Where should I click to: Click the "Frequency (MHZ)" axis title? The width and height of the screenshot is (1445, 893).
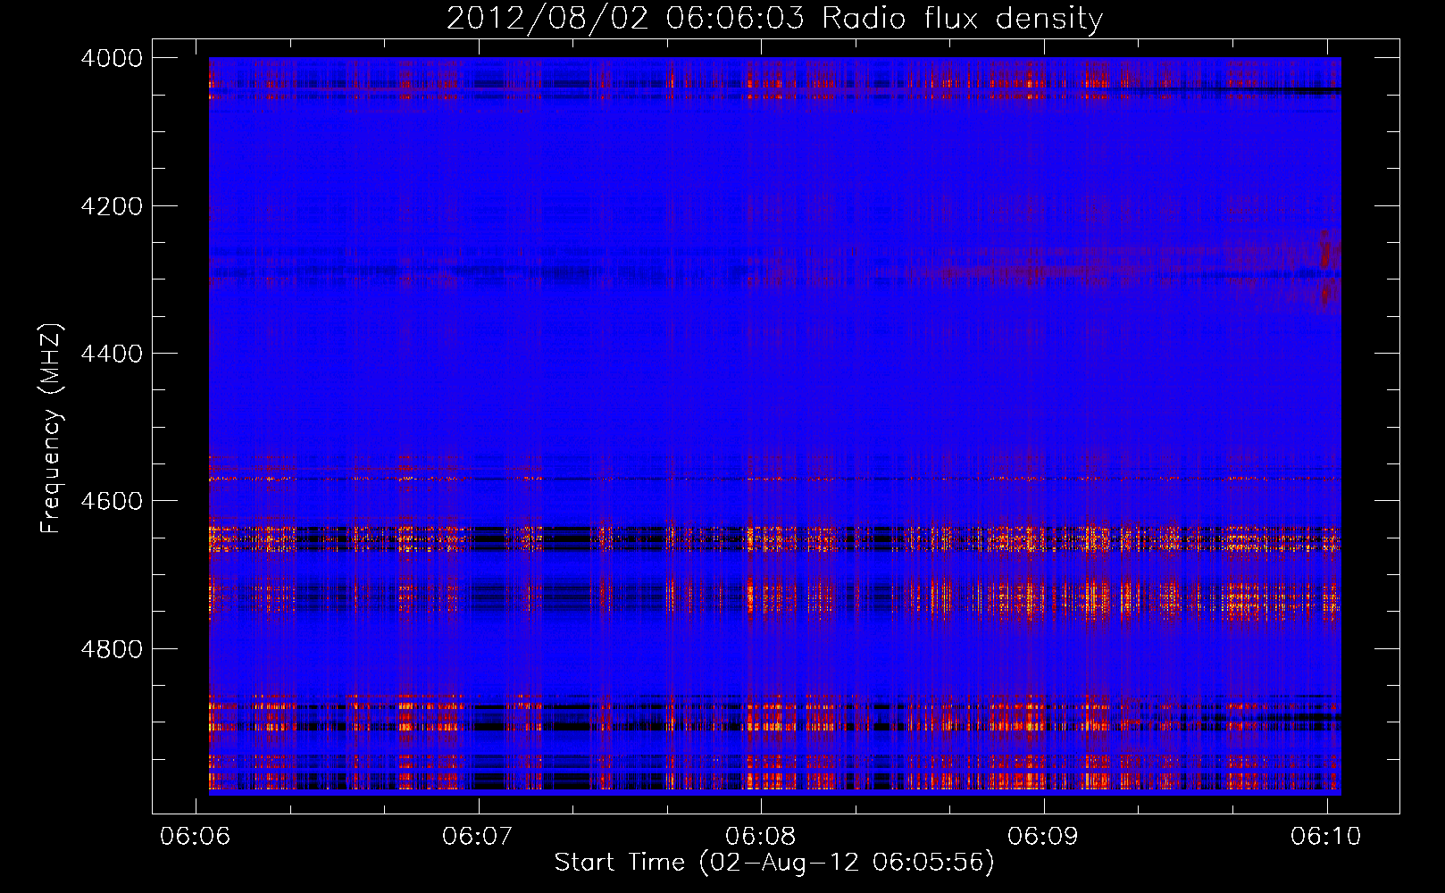pos(52,429)
